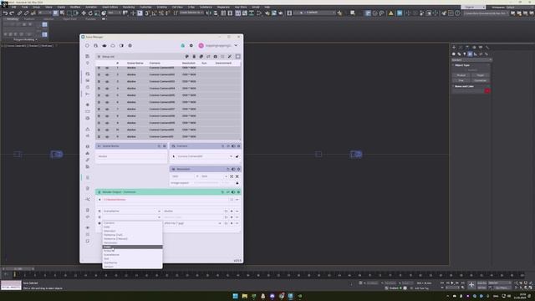
Task: Click the user avatar in Scene Manager
Action: tap(201, 45)
